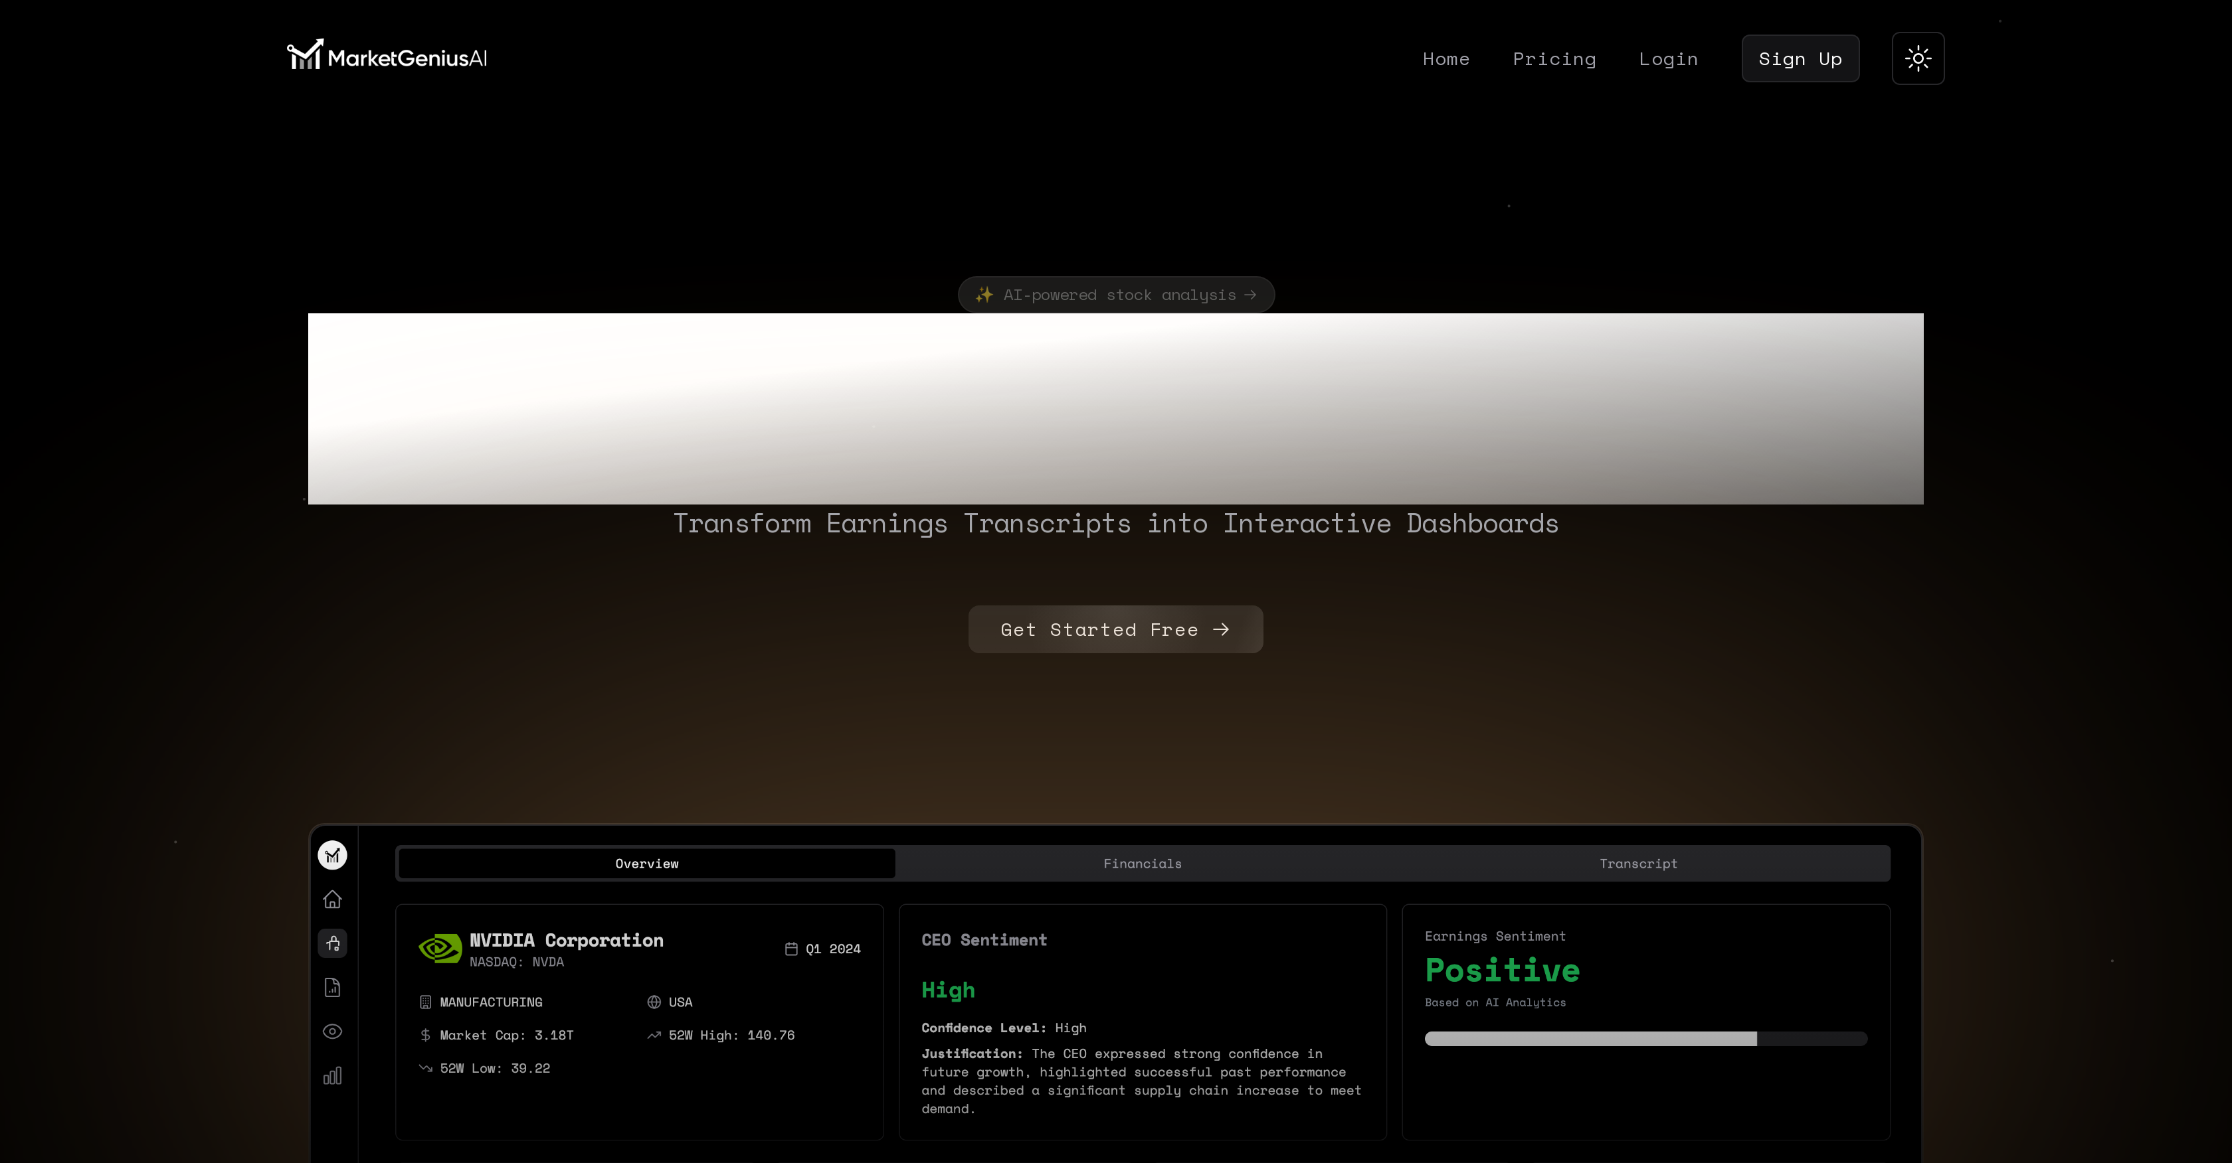Viewport: 2232px width, 1163px height.
Task: Select the Overview tab
Action: pos(646,864)
